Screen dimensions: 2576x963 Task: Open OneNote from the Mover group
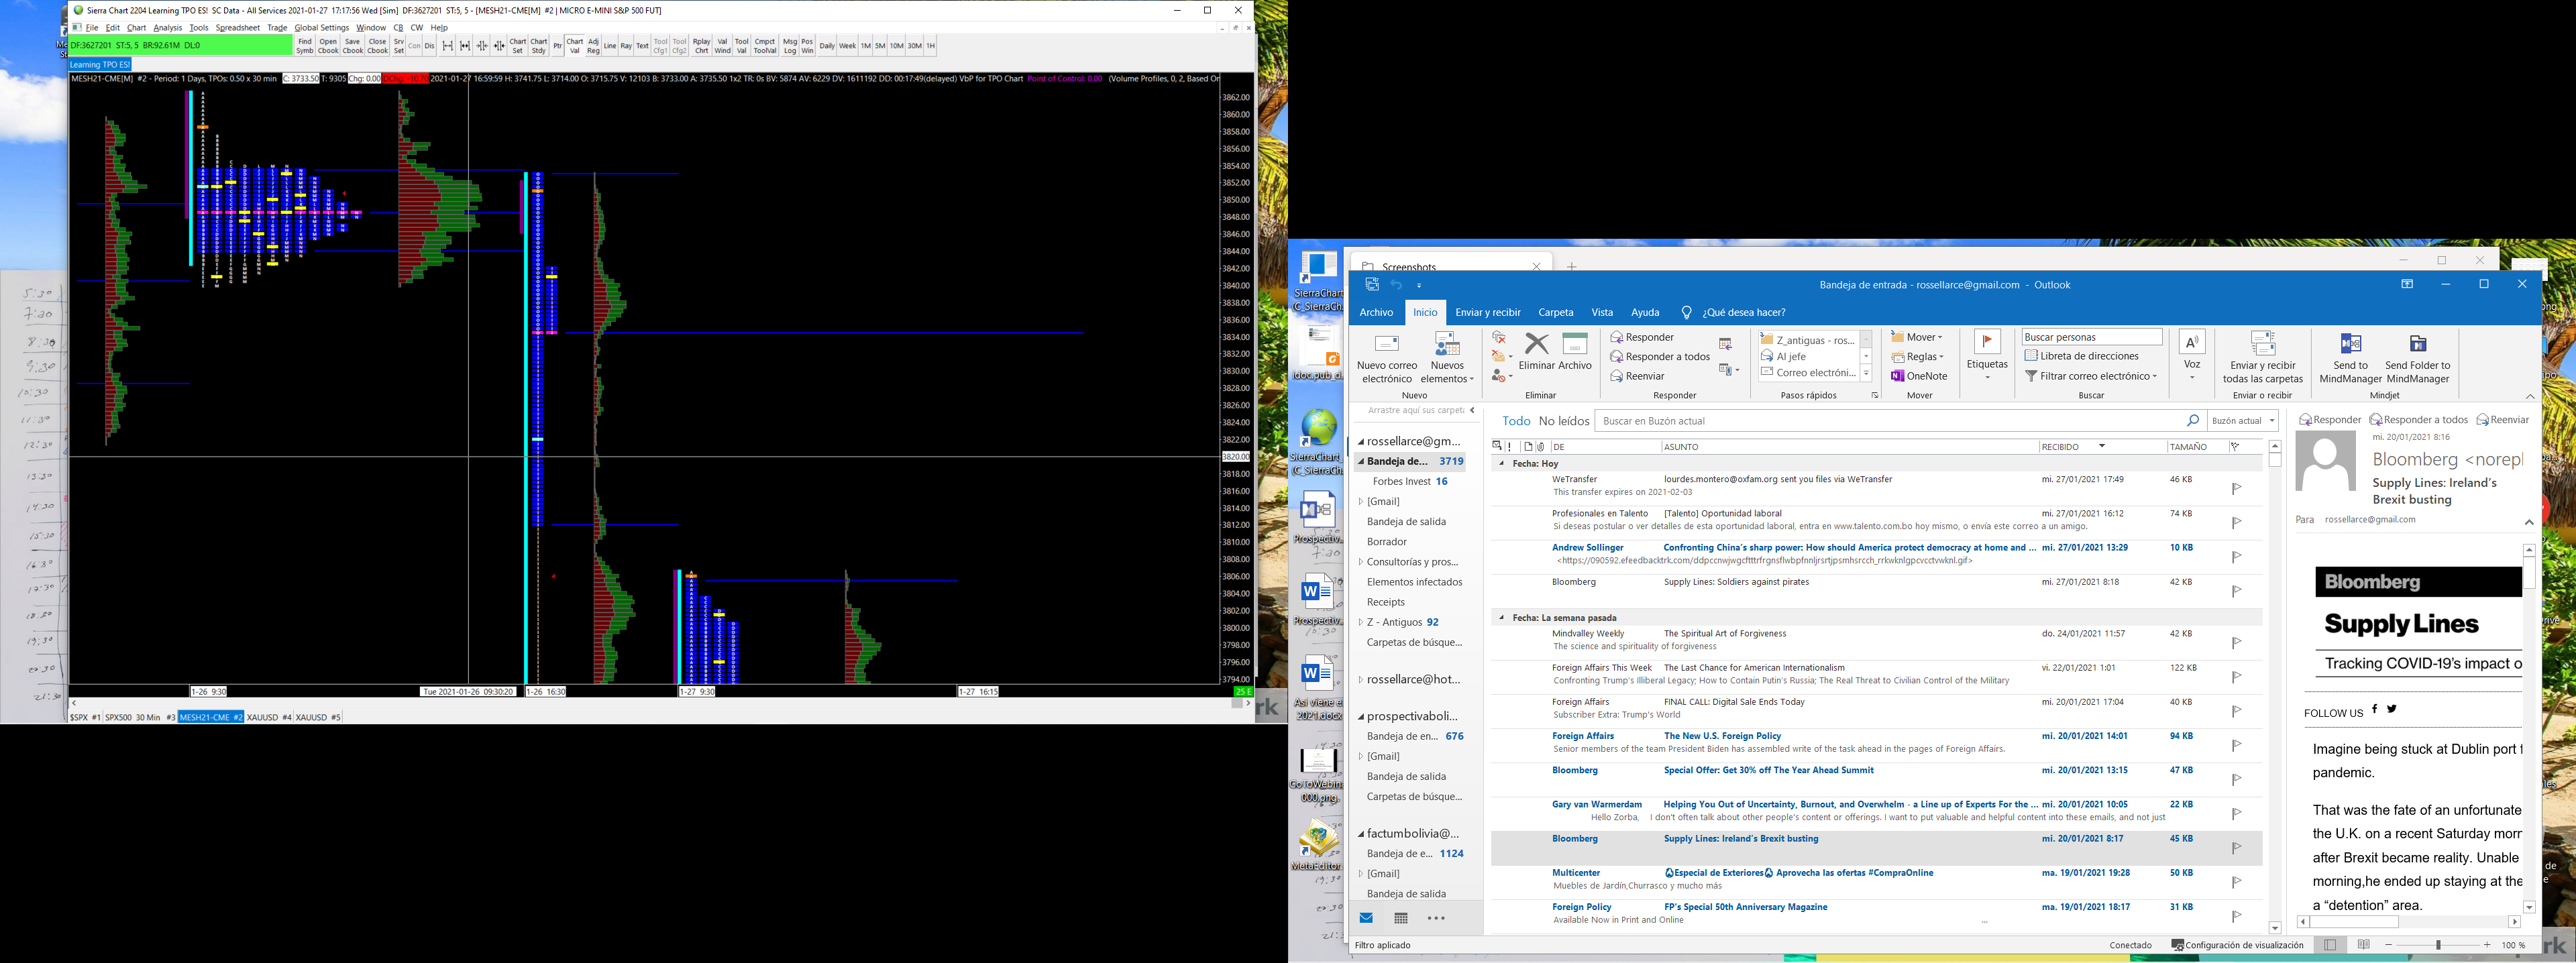click(1919, 376)
